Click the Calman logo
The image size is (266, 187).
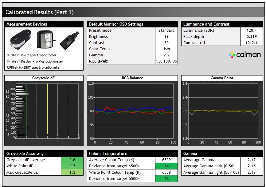(x=245, y=55)
